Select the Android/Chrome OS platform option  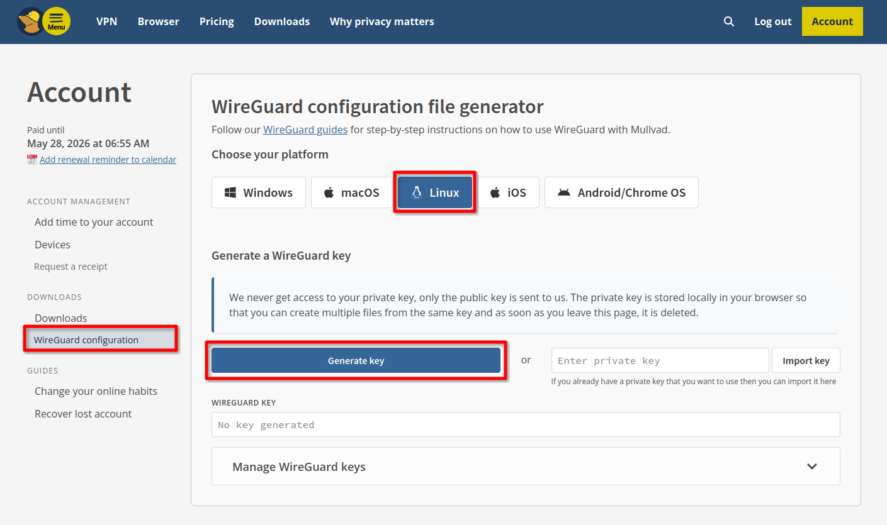tap(621, 192)
